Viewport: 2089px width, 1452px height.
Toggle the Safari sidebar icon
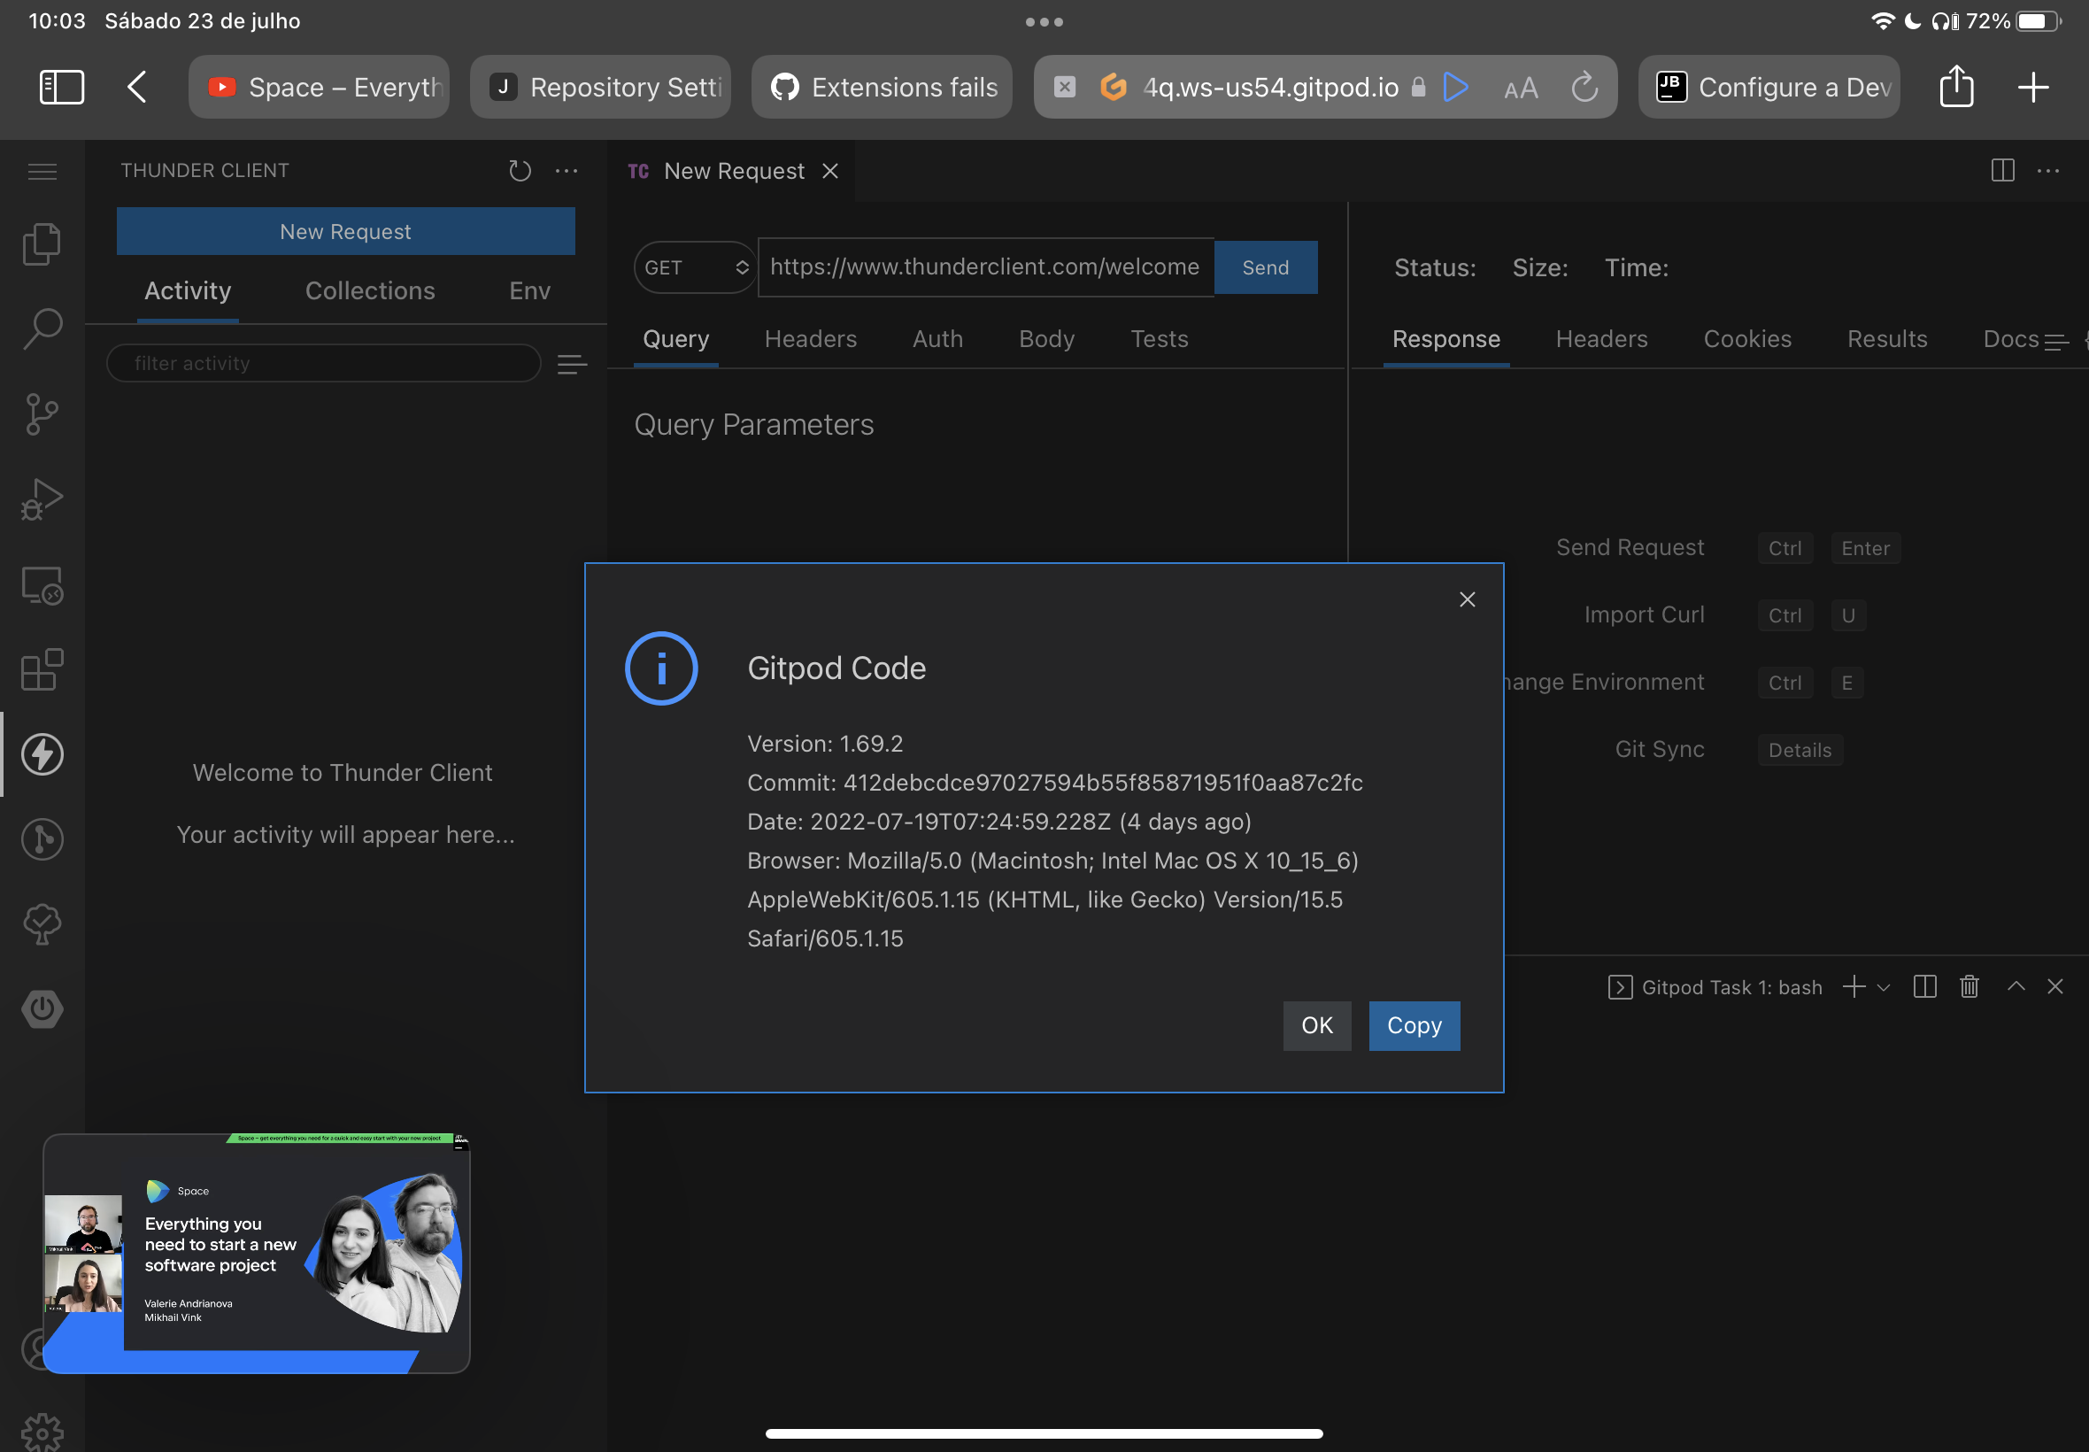click(61, 87)
